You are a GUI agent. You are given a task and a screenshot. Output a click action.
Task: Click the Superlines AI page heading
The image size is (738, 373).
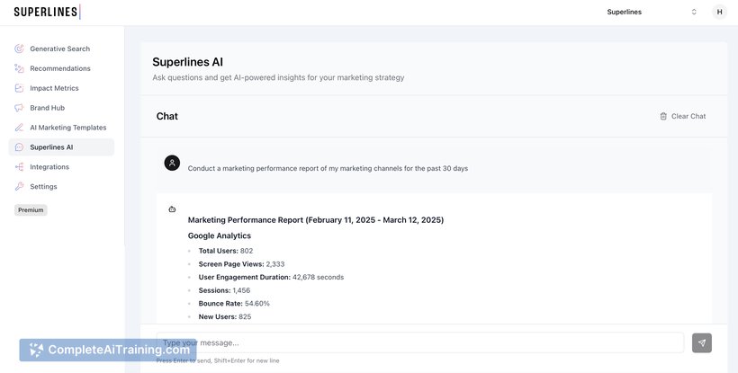[x=188, y=62]
